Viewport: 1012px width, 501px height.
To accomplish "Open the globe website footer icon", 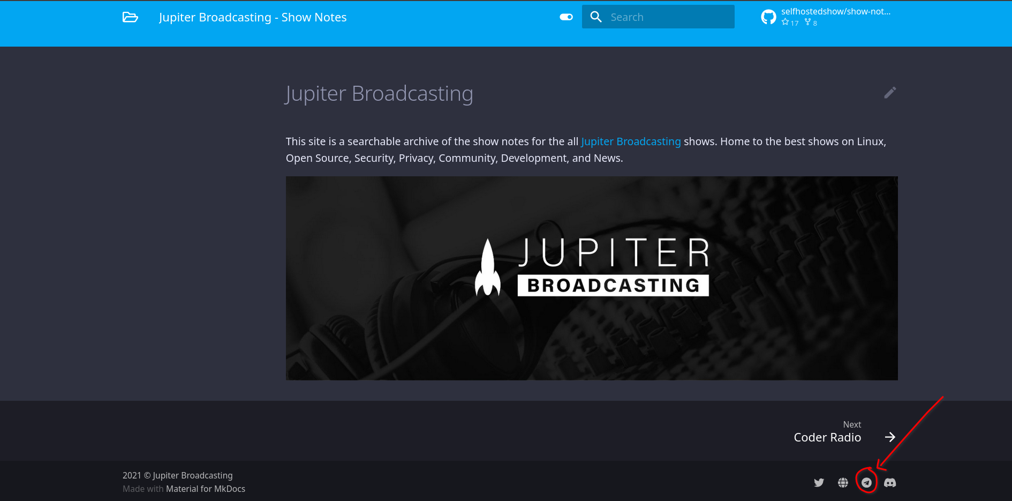I will click(843, 483).
